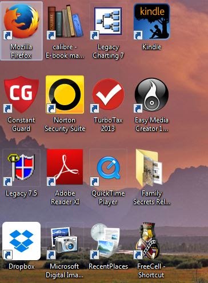Viewport: 208px width, 283px height.
Task: Click the "Constant Guard" label text
Action: pyautogui.click(x=21, y=124)
